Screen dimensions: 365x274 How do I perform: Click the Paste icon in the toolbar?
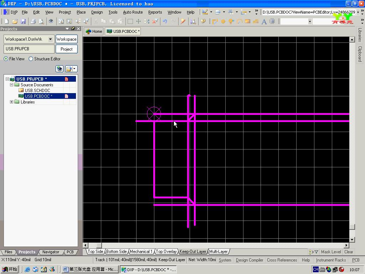point(112,21)
